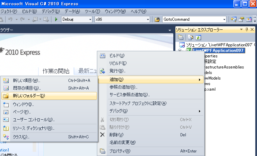
Task: Open the データ(A) menu
Action: tap(72, 11)
